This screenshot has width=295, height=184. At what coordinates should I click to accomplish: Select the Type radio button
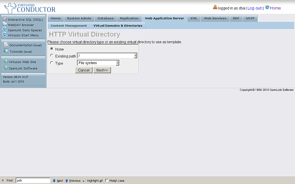52,63
